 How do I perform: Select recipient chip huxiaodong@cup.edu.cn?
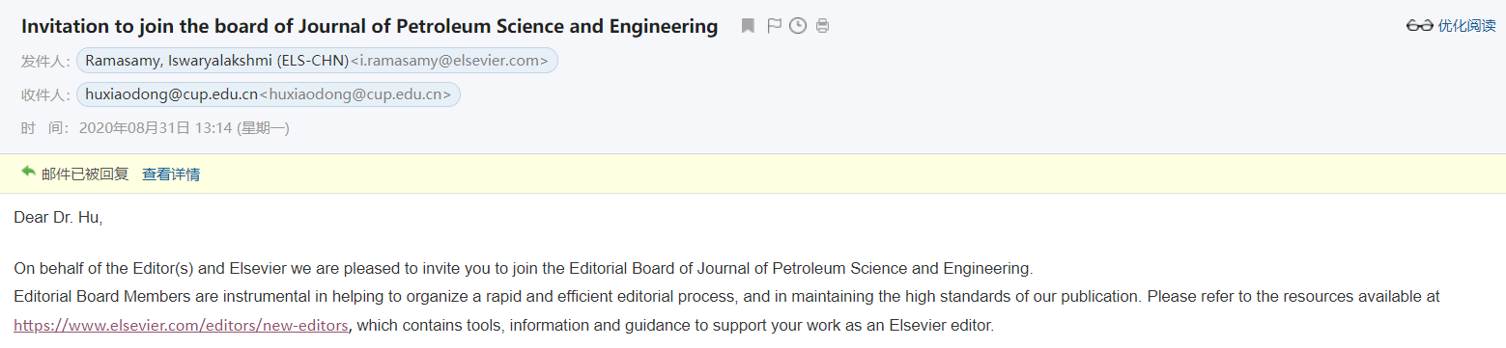click(269, 94)
